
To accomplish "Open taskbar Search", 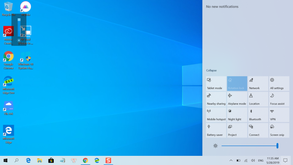I will pyautogui.click(x=17, y=160).
